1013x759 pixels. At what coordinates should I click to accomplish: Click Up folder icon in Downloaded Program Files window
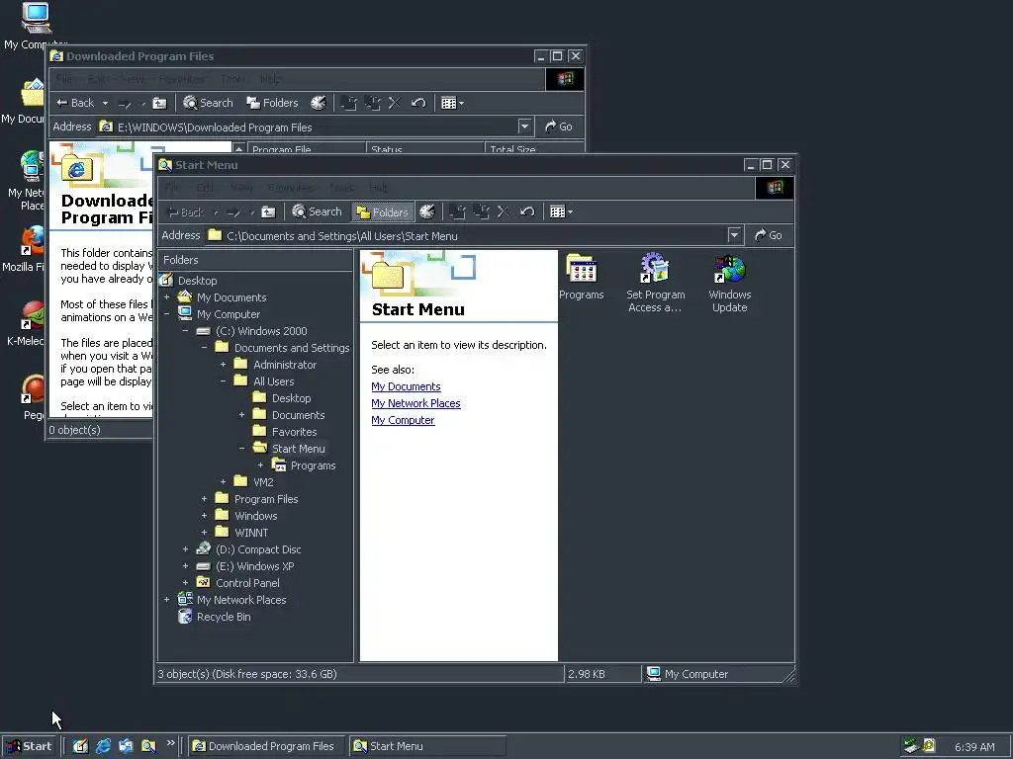tap(159, 103)
